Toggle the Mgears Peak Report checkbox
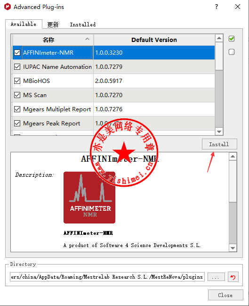The height and width of the screenshot is (306, 249). (x=17, y=124)
